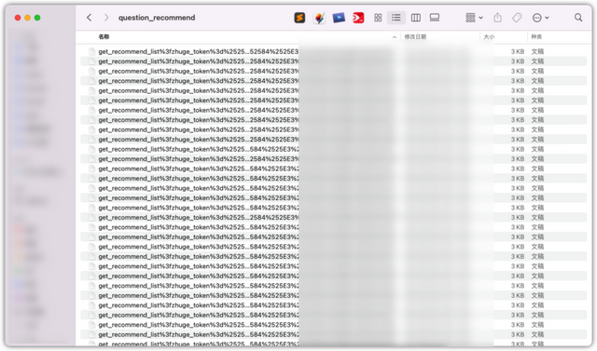Switch to gallery view
This screenshot has height=351, width=597.
[435, 18]
